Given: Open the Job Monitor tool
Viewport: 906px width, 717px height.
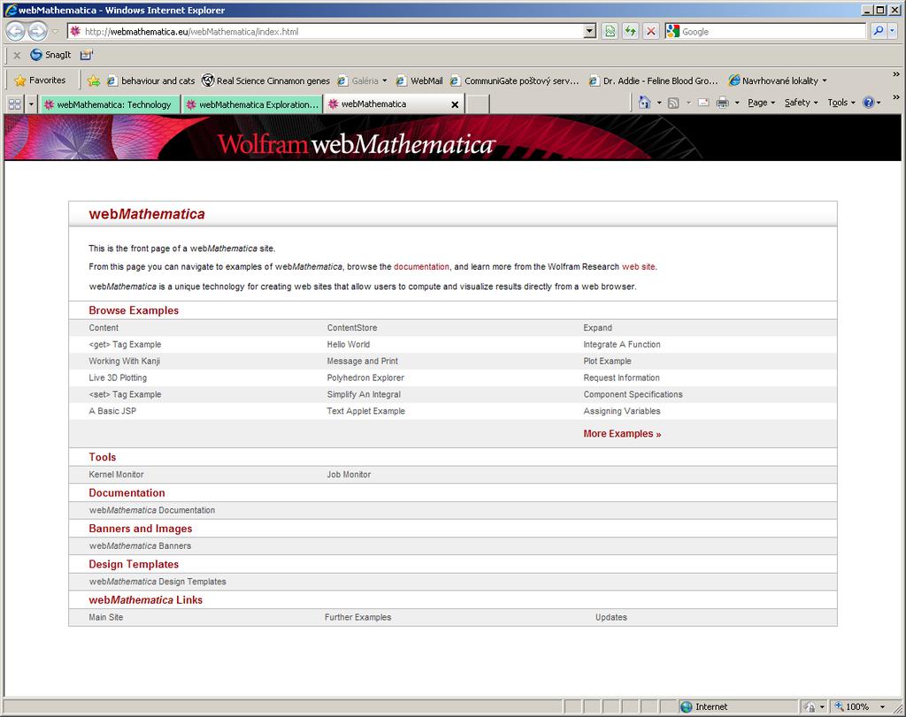Looking at the screenshot, I should pos(349,475).
